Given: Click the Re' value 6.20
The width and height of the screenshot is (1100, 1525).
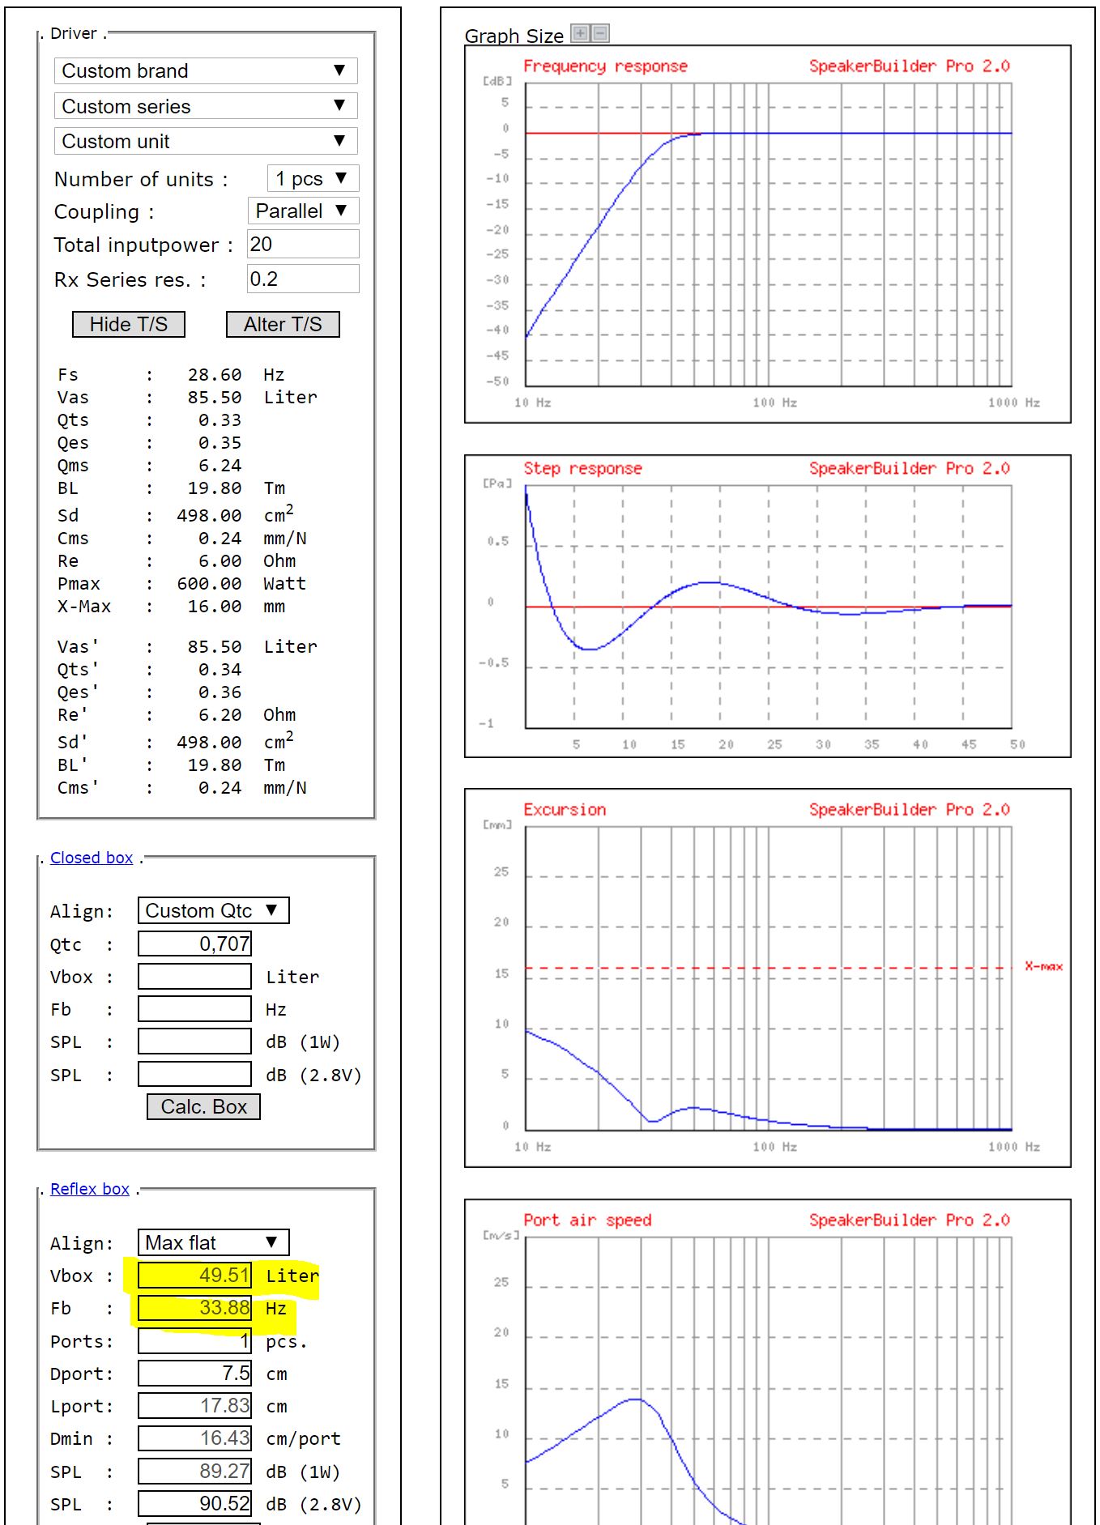Looking at the screenshot, I should tap(220, 715).
